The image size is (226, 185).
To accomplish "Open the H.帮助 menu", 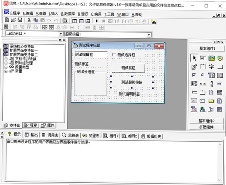I will pos(137,15).
